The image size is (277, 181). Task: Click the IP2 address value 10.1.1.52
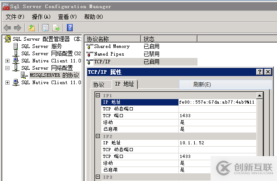217,143
